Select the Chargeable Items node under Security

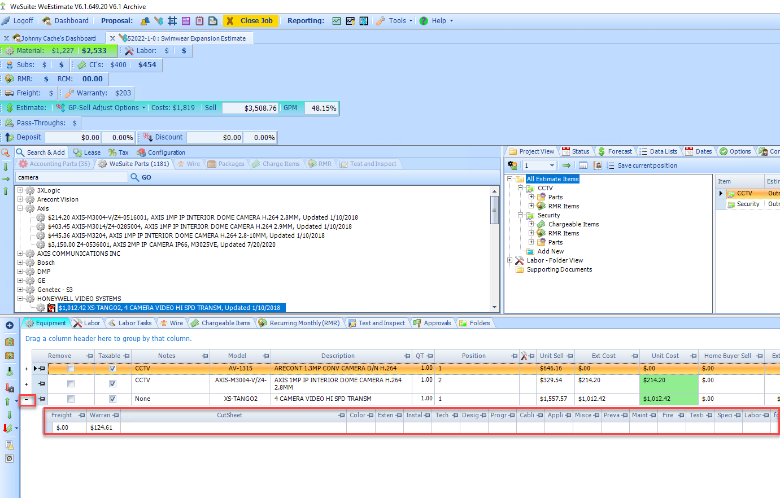[573, 224]
